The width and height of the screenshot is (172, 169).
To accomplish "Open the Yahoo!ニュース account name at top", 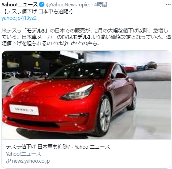I will coord(20,5).
